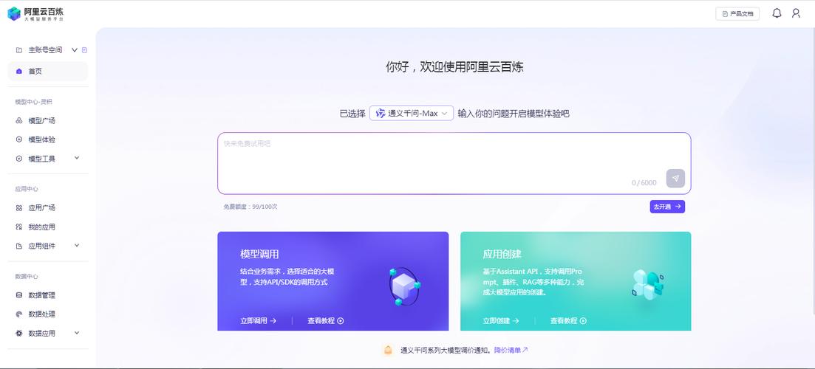Click 查看教程 on 模型调用 card
The image size is (815, 369).
pos(325,321)
